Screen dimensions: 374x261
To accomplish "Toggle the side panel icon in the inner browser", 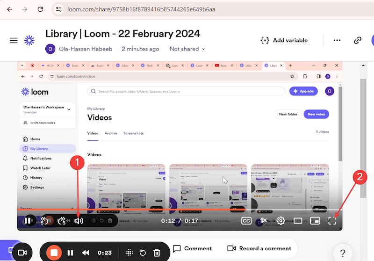I will click(318, 76).
